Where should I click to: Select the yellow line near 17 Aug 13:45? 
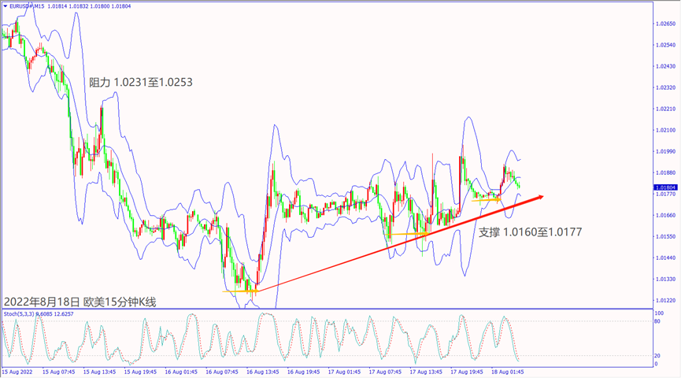(408, 234)
